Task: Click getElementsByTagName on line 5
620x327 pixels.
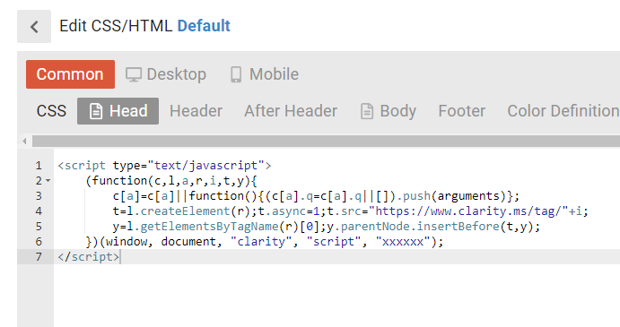Action: coord(209,227)
